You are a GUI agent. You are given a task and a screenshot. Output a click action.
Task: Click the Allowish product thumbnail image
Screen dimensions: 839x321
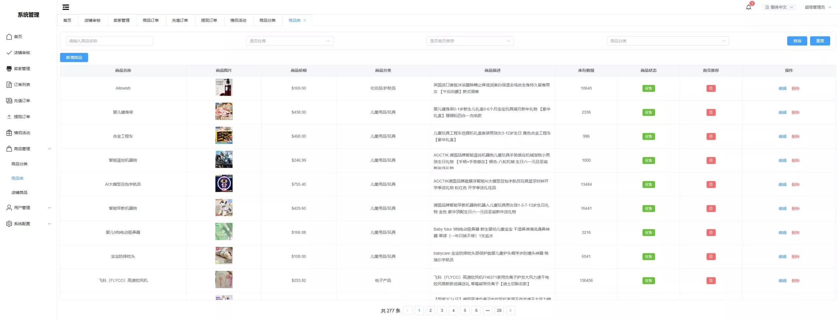pyautogui.click(x=224, y=88)
